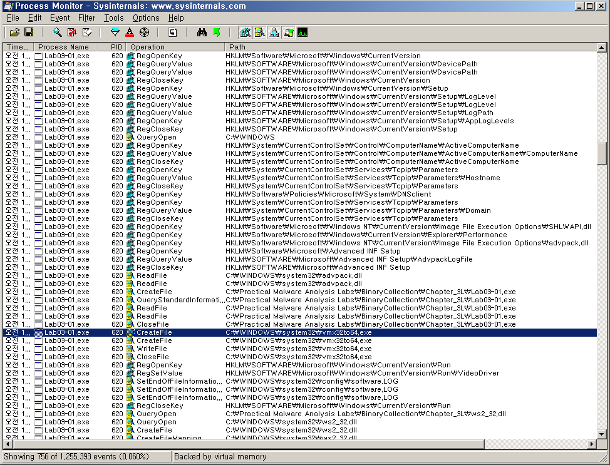Click the Find binoculars icon
610x465 pixels.
(x=202, y=32)
